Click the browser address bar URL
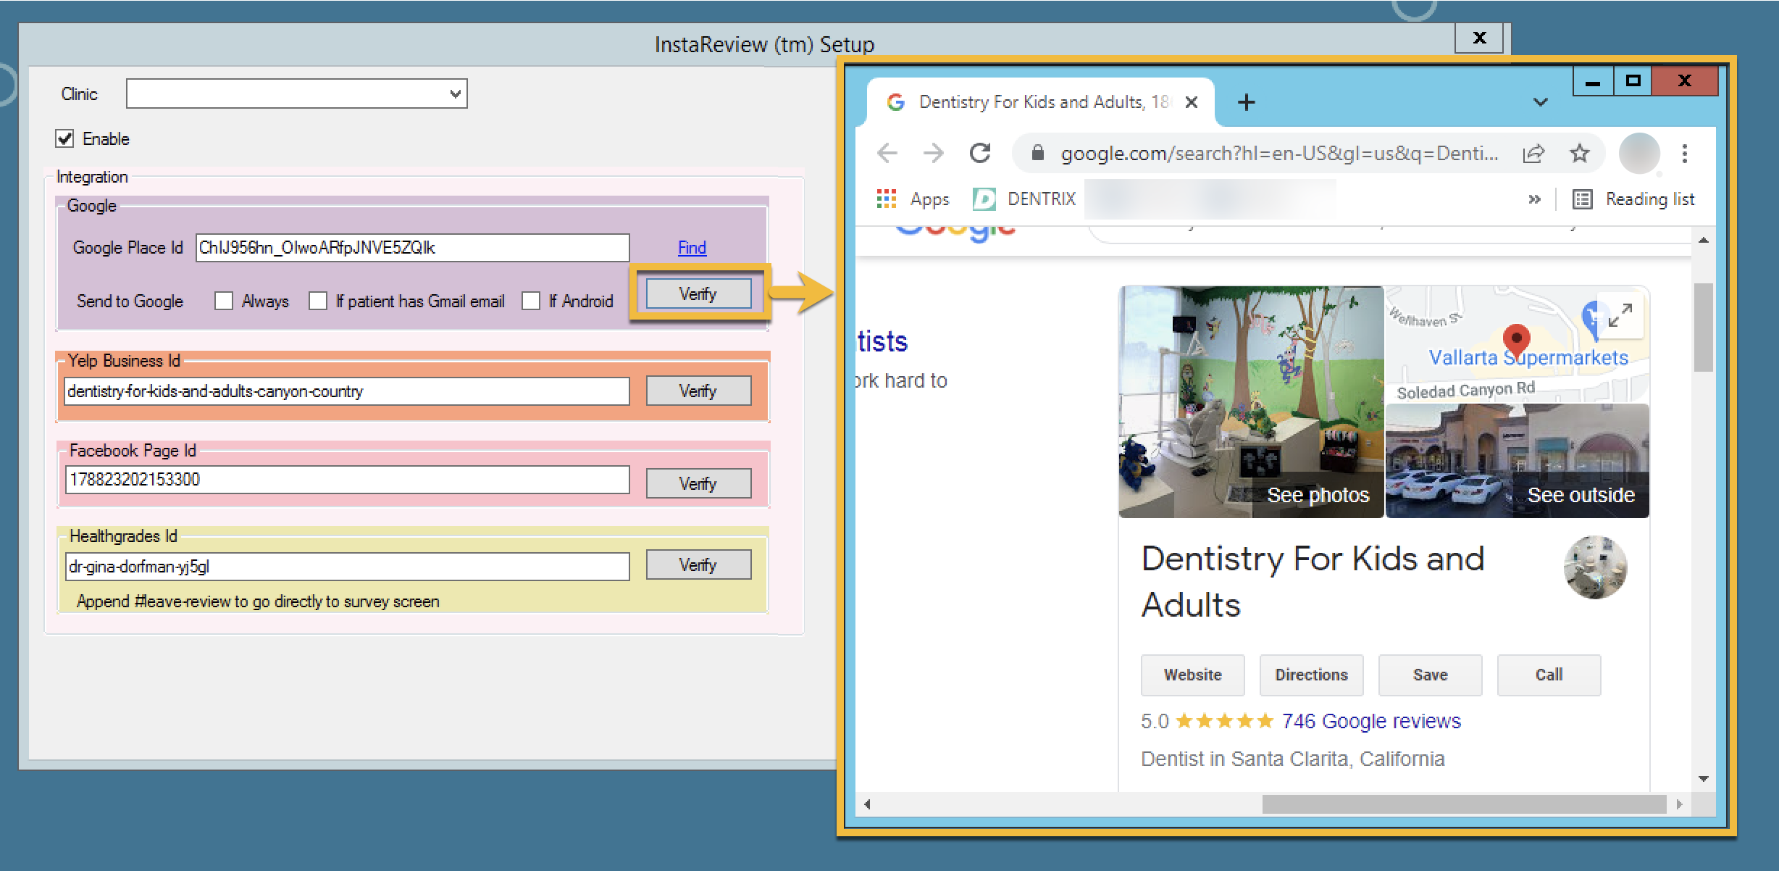Viewport: 1779px width, 871px height. coord(1279,153)
